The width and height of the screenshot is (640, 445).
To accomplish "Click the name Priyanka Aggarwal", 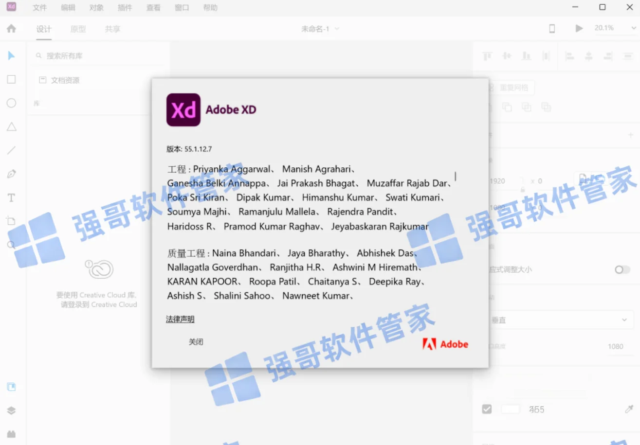I will tap(232, 169).
